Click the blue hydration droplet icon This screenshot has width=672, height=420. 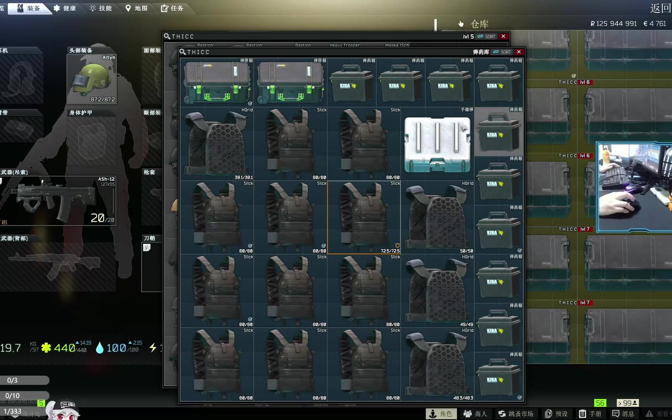pos(100,347)
